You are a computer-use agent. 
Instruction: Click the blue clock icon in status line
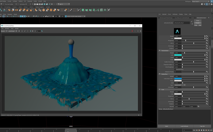pyautogui.click(x=45, y=4)
